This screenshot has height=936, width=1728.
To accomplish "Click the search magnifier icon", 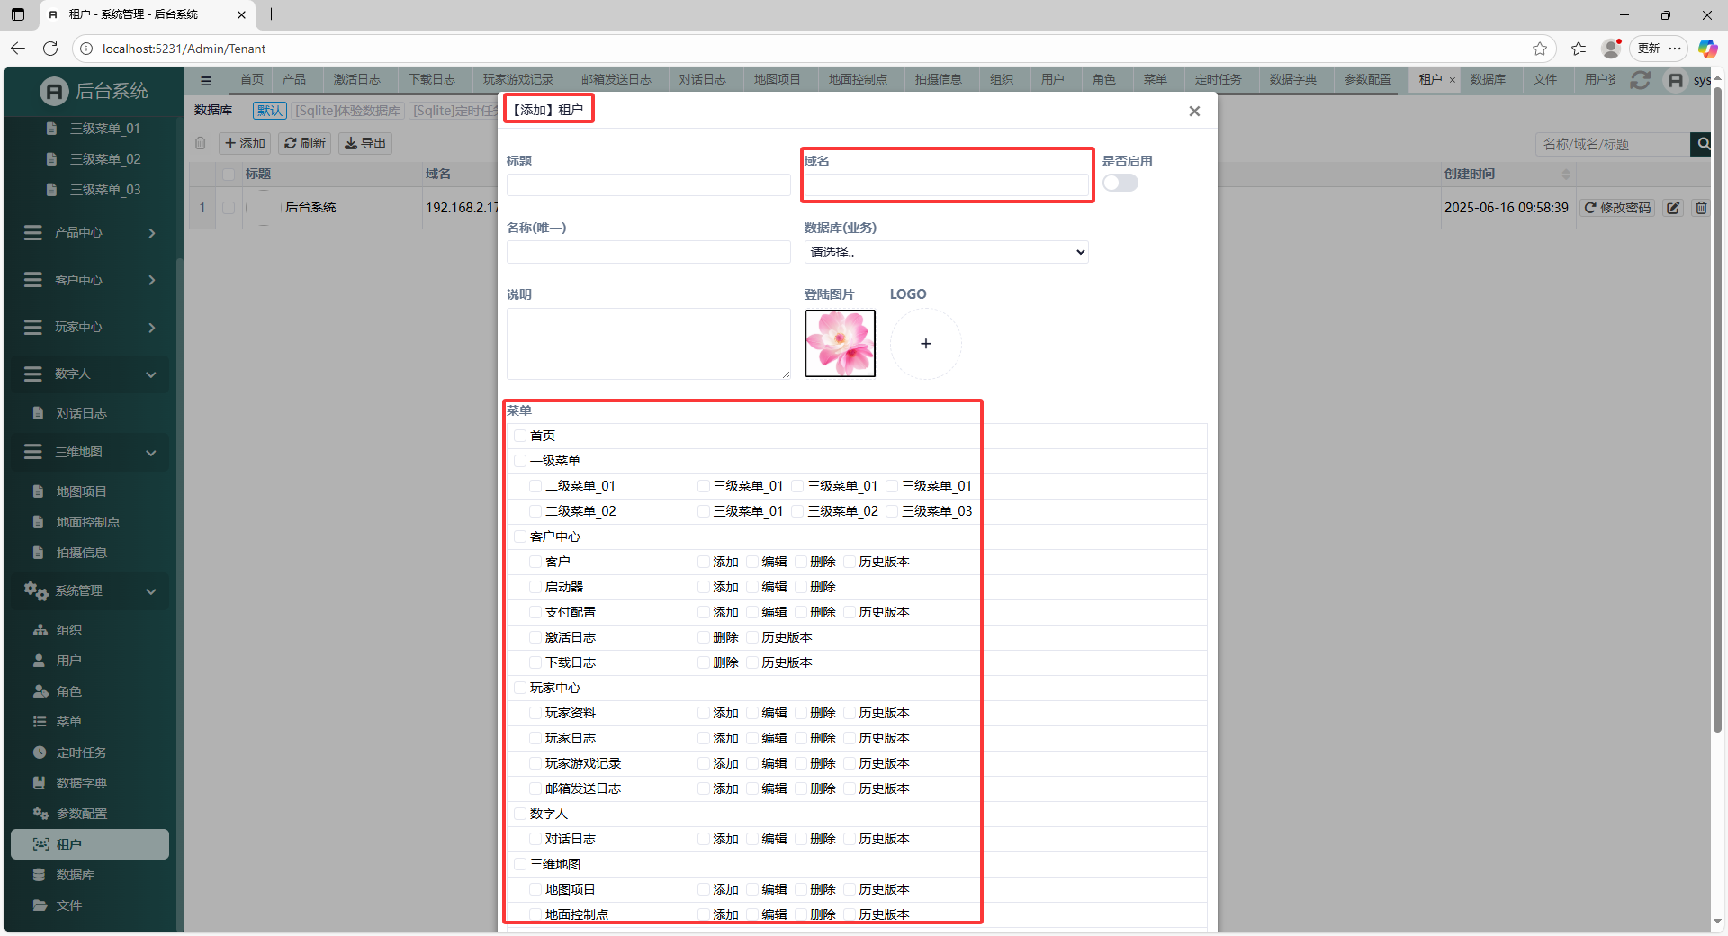I will pyautogui.click(x=1702, y=144).
